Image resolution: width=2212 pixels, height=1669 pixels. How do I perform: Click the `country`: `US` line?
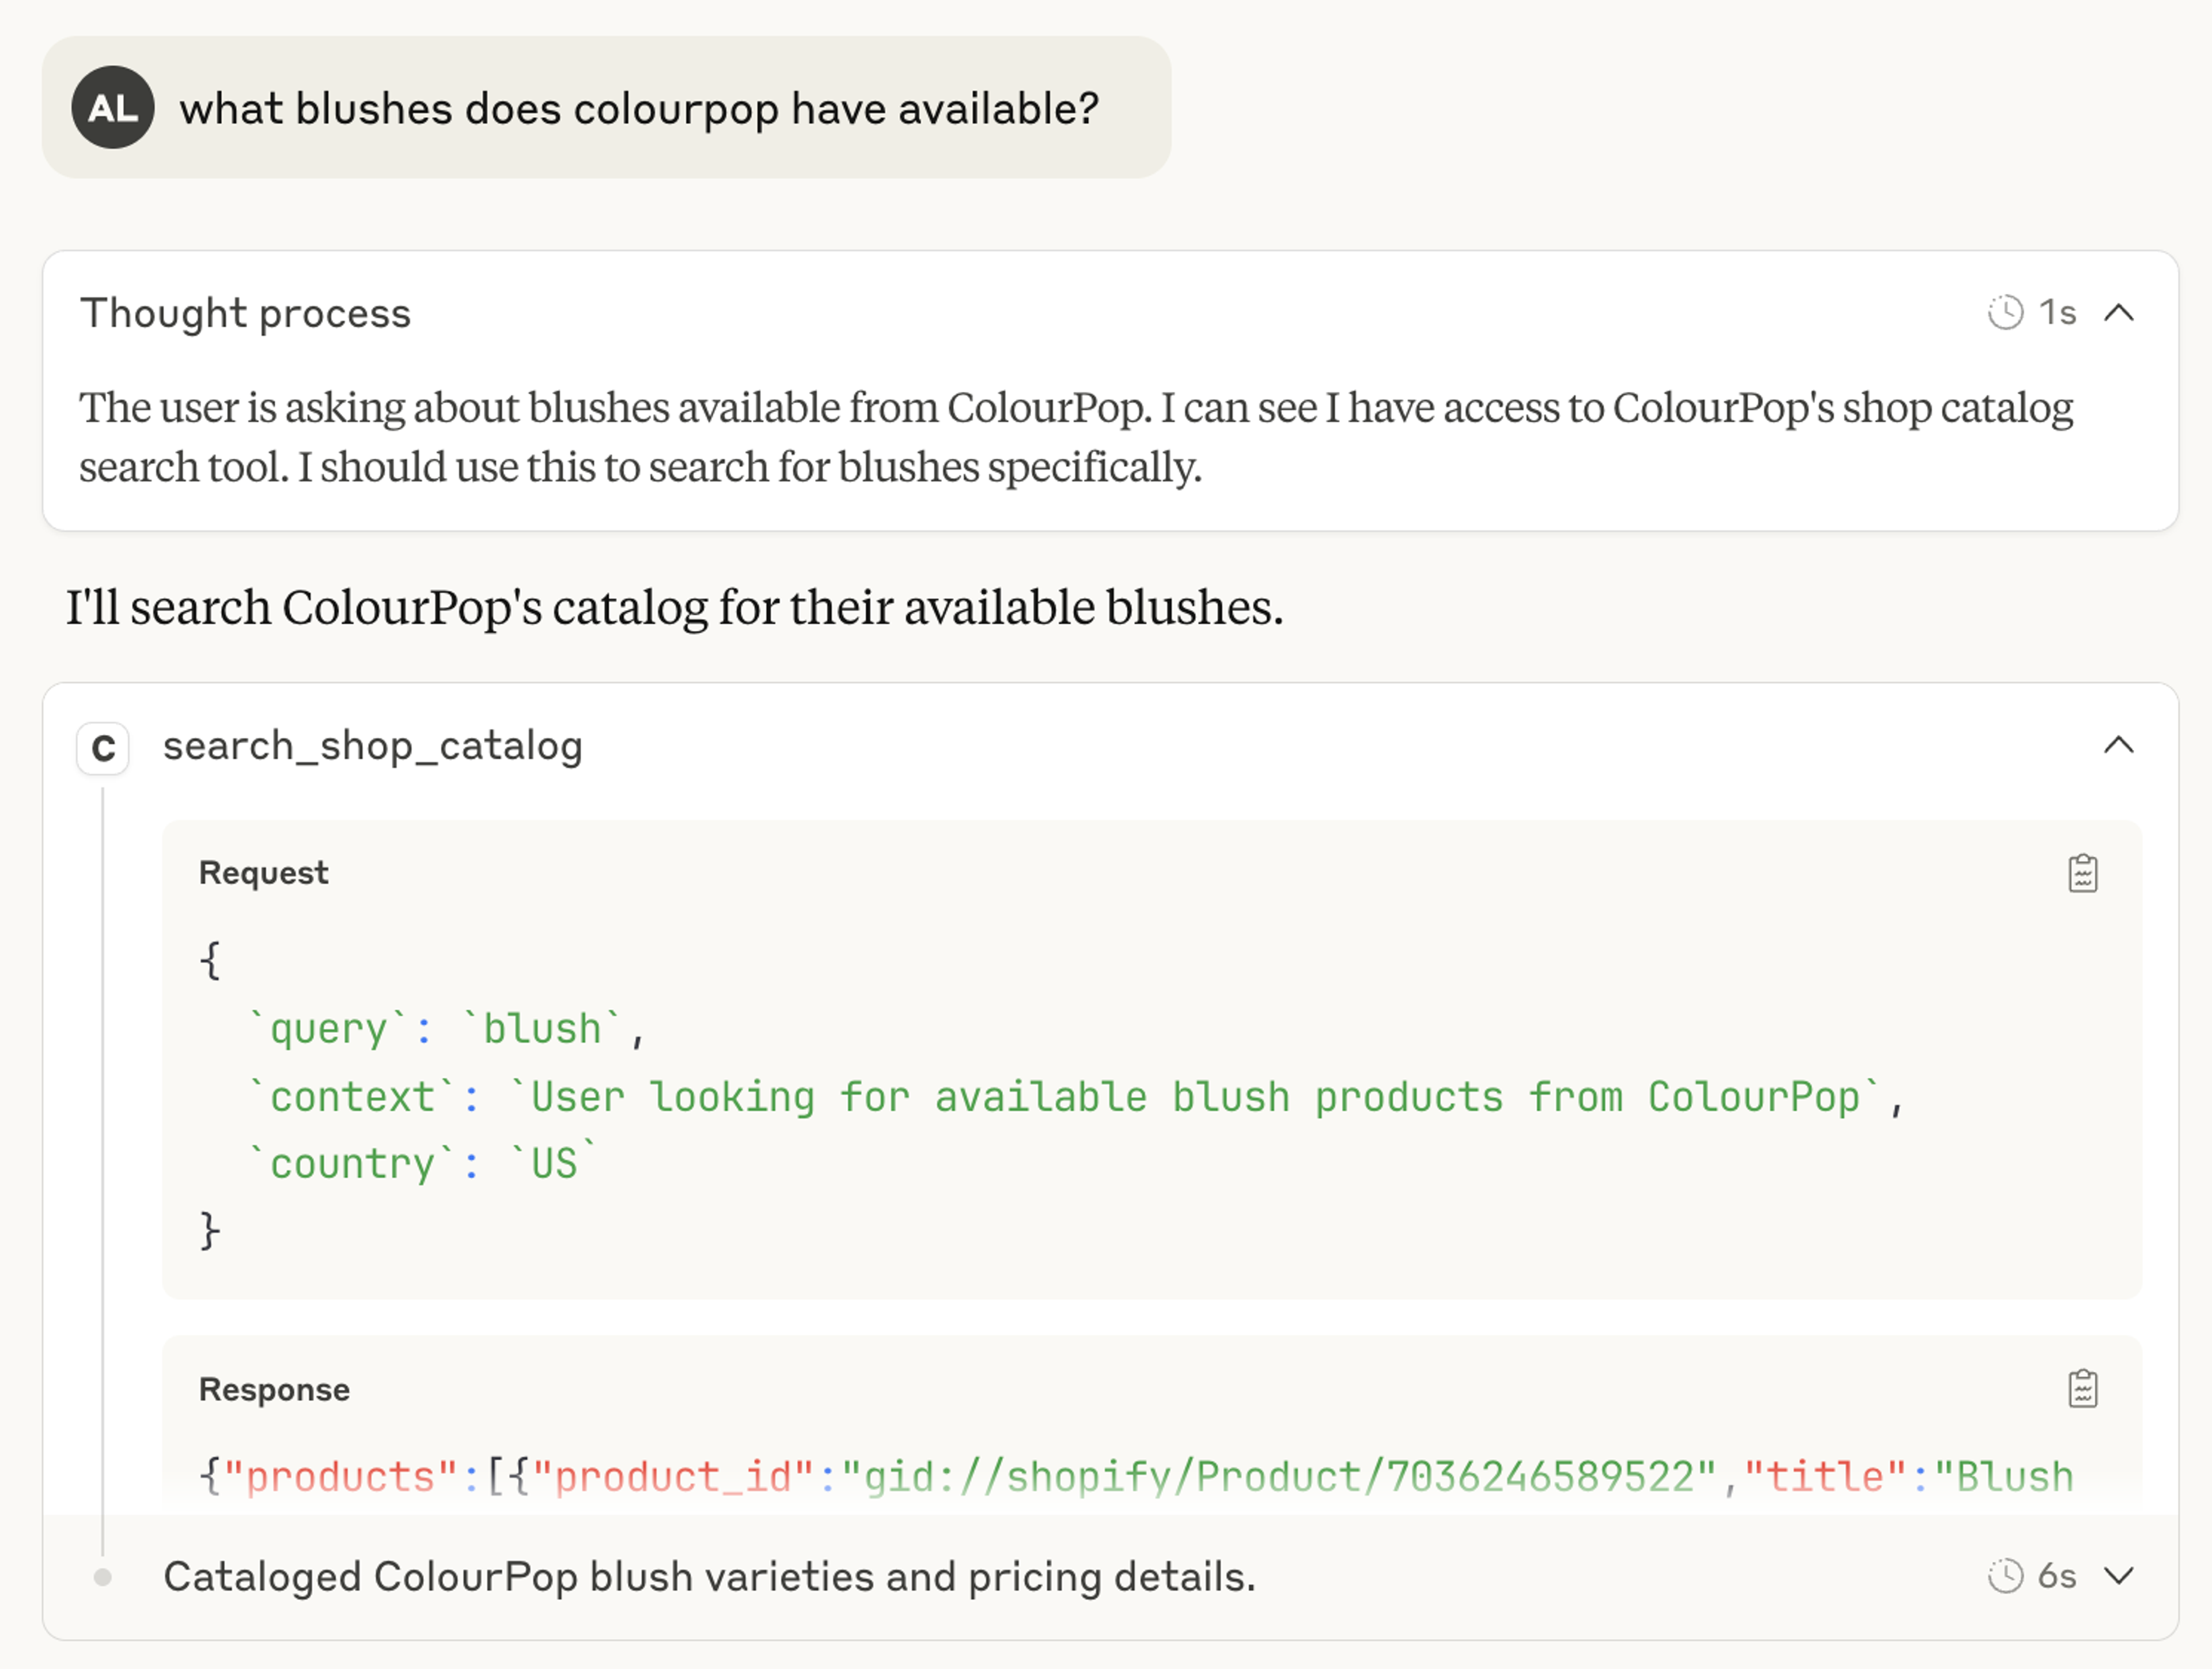coord(423,1163)
